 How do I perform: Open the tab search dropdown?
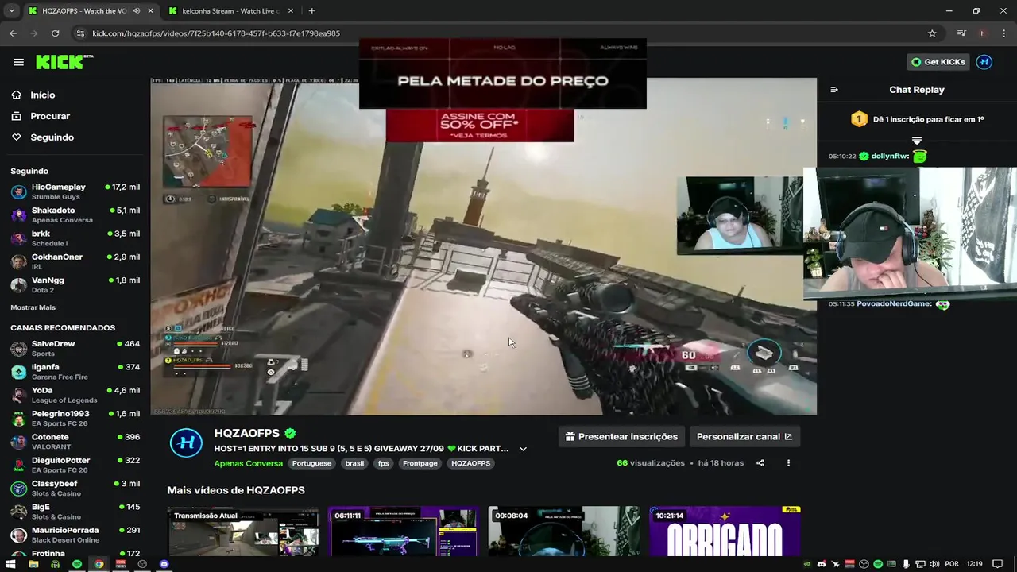(x=11, y=11)
